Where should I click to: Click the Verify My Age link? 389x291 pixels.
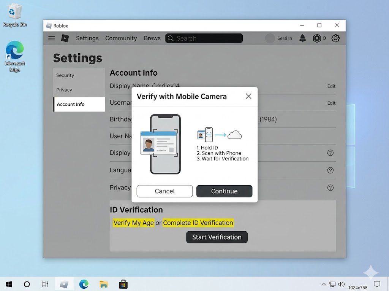point(133,223)
